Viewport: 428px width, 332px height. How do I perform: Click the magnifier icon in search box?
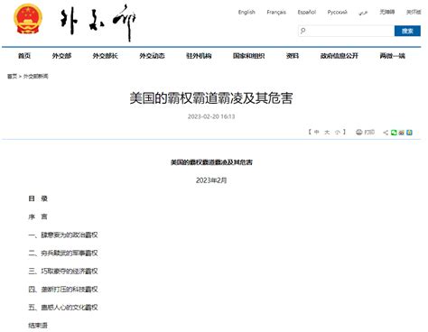coord(303,31)
